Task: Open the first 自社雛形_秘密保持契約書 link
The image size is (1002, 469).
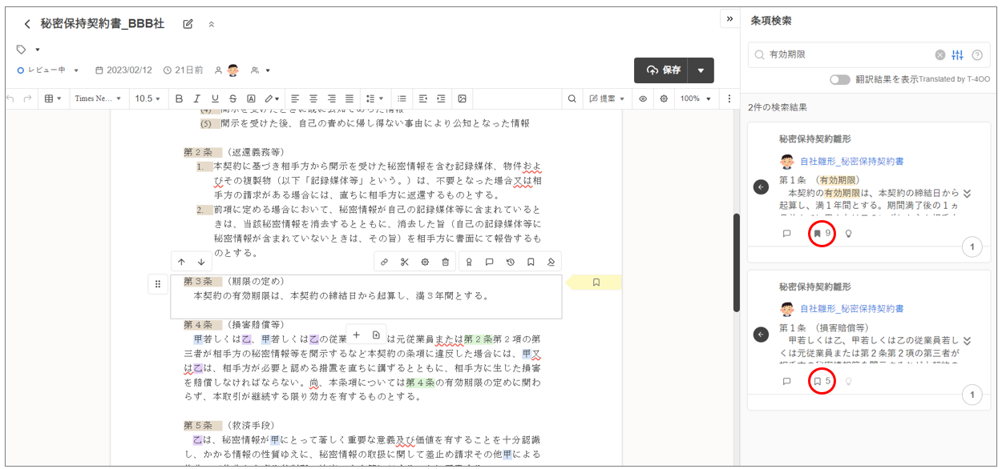Action: pyautogui.click(x=851, y=161)
